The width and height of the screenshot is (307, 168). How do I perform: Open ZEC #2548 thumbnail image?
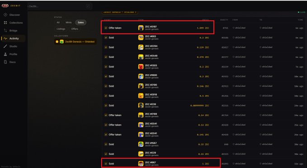(141, 57)
